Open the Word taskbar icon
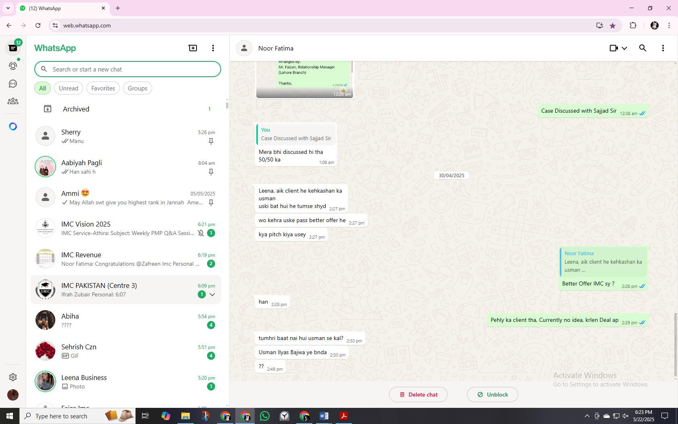The image size is (678, 424). click(324, 416)
